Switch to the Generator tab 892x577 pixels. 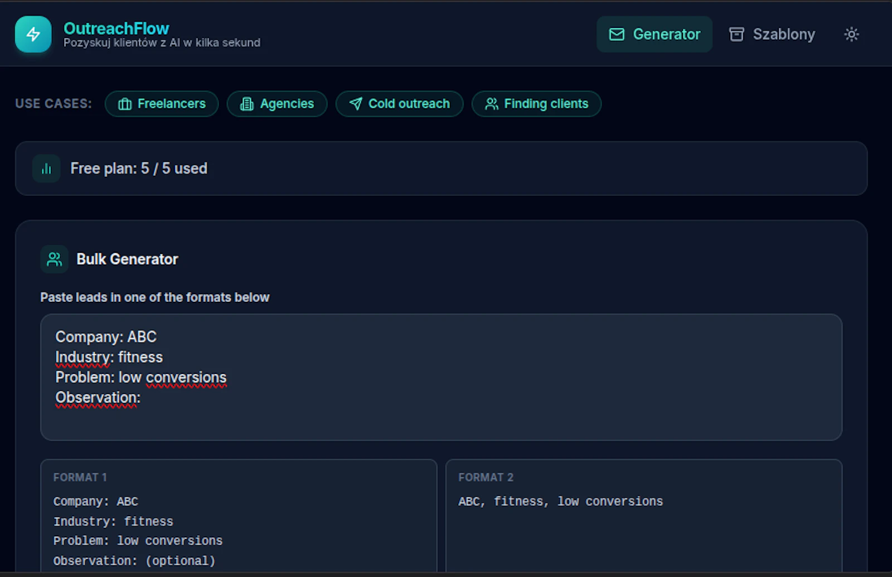(x=655, y=34)
